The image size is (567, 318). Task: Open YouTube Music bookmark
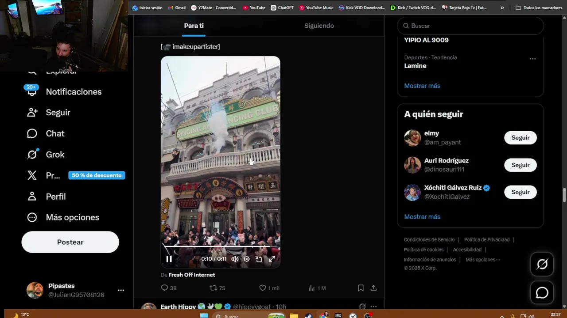316,8
